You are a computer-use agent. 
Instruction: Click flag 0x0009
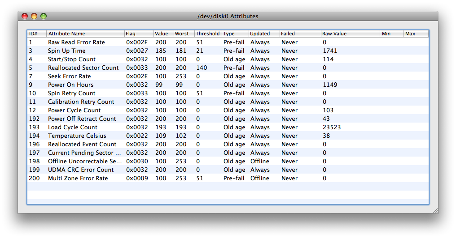[x=137, y=178]
